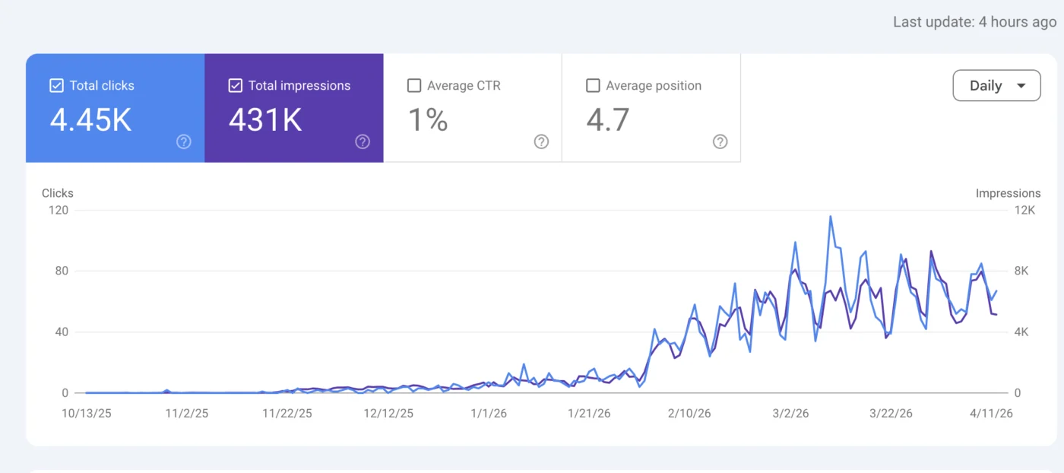Select the 431K total impressions value
Screen dimensions: 1064x473
pos(265,120)
